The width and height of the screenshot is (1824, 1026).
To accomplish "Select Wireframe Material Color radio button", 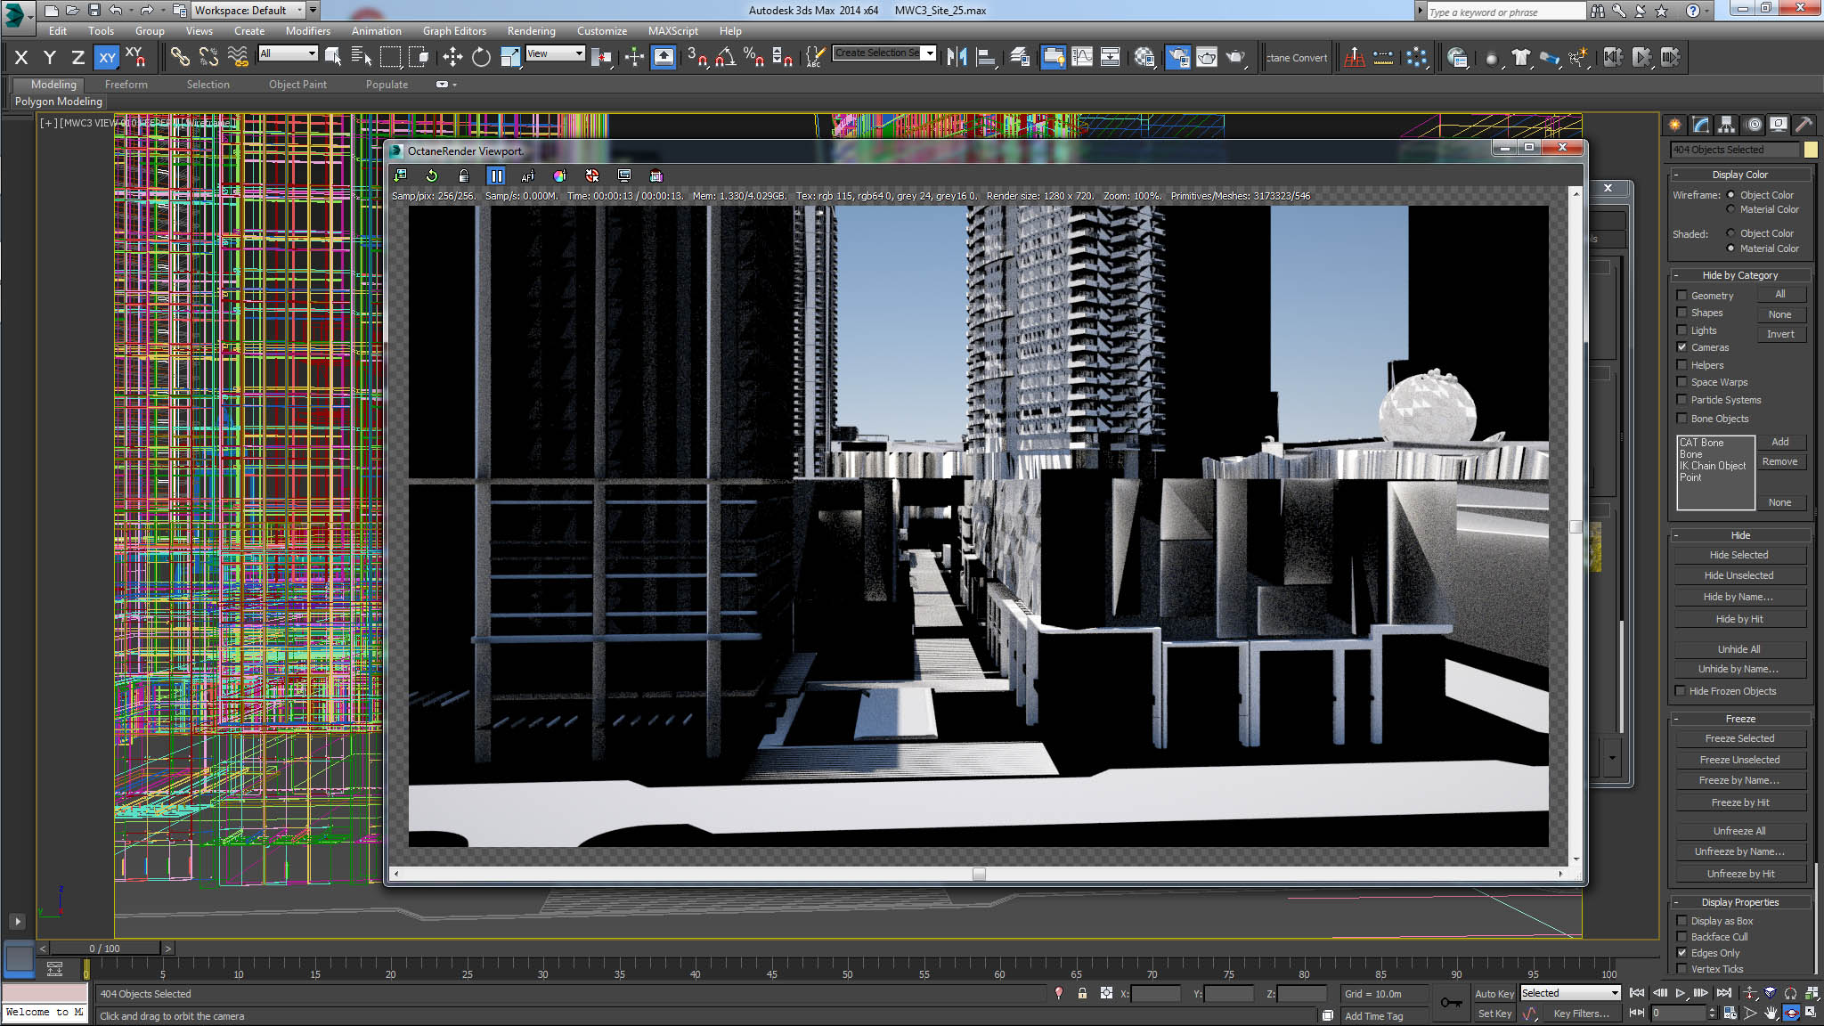I will coord(1730,209).
